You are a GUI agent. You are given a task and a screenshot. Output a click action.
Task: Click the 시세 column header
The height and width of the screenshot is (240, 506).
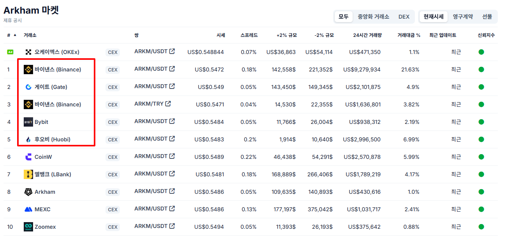point(221,35)
